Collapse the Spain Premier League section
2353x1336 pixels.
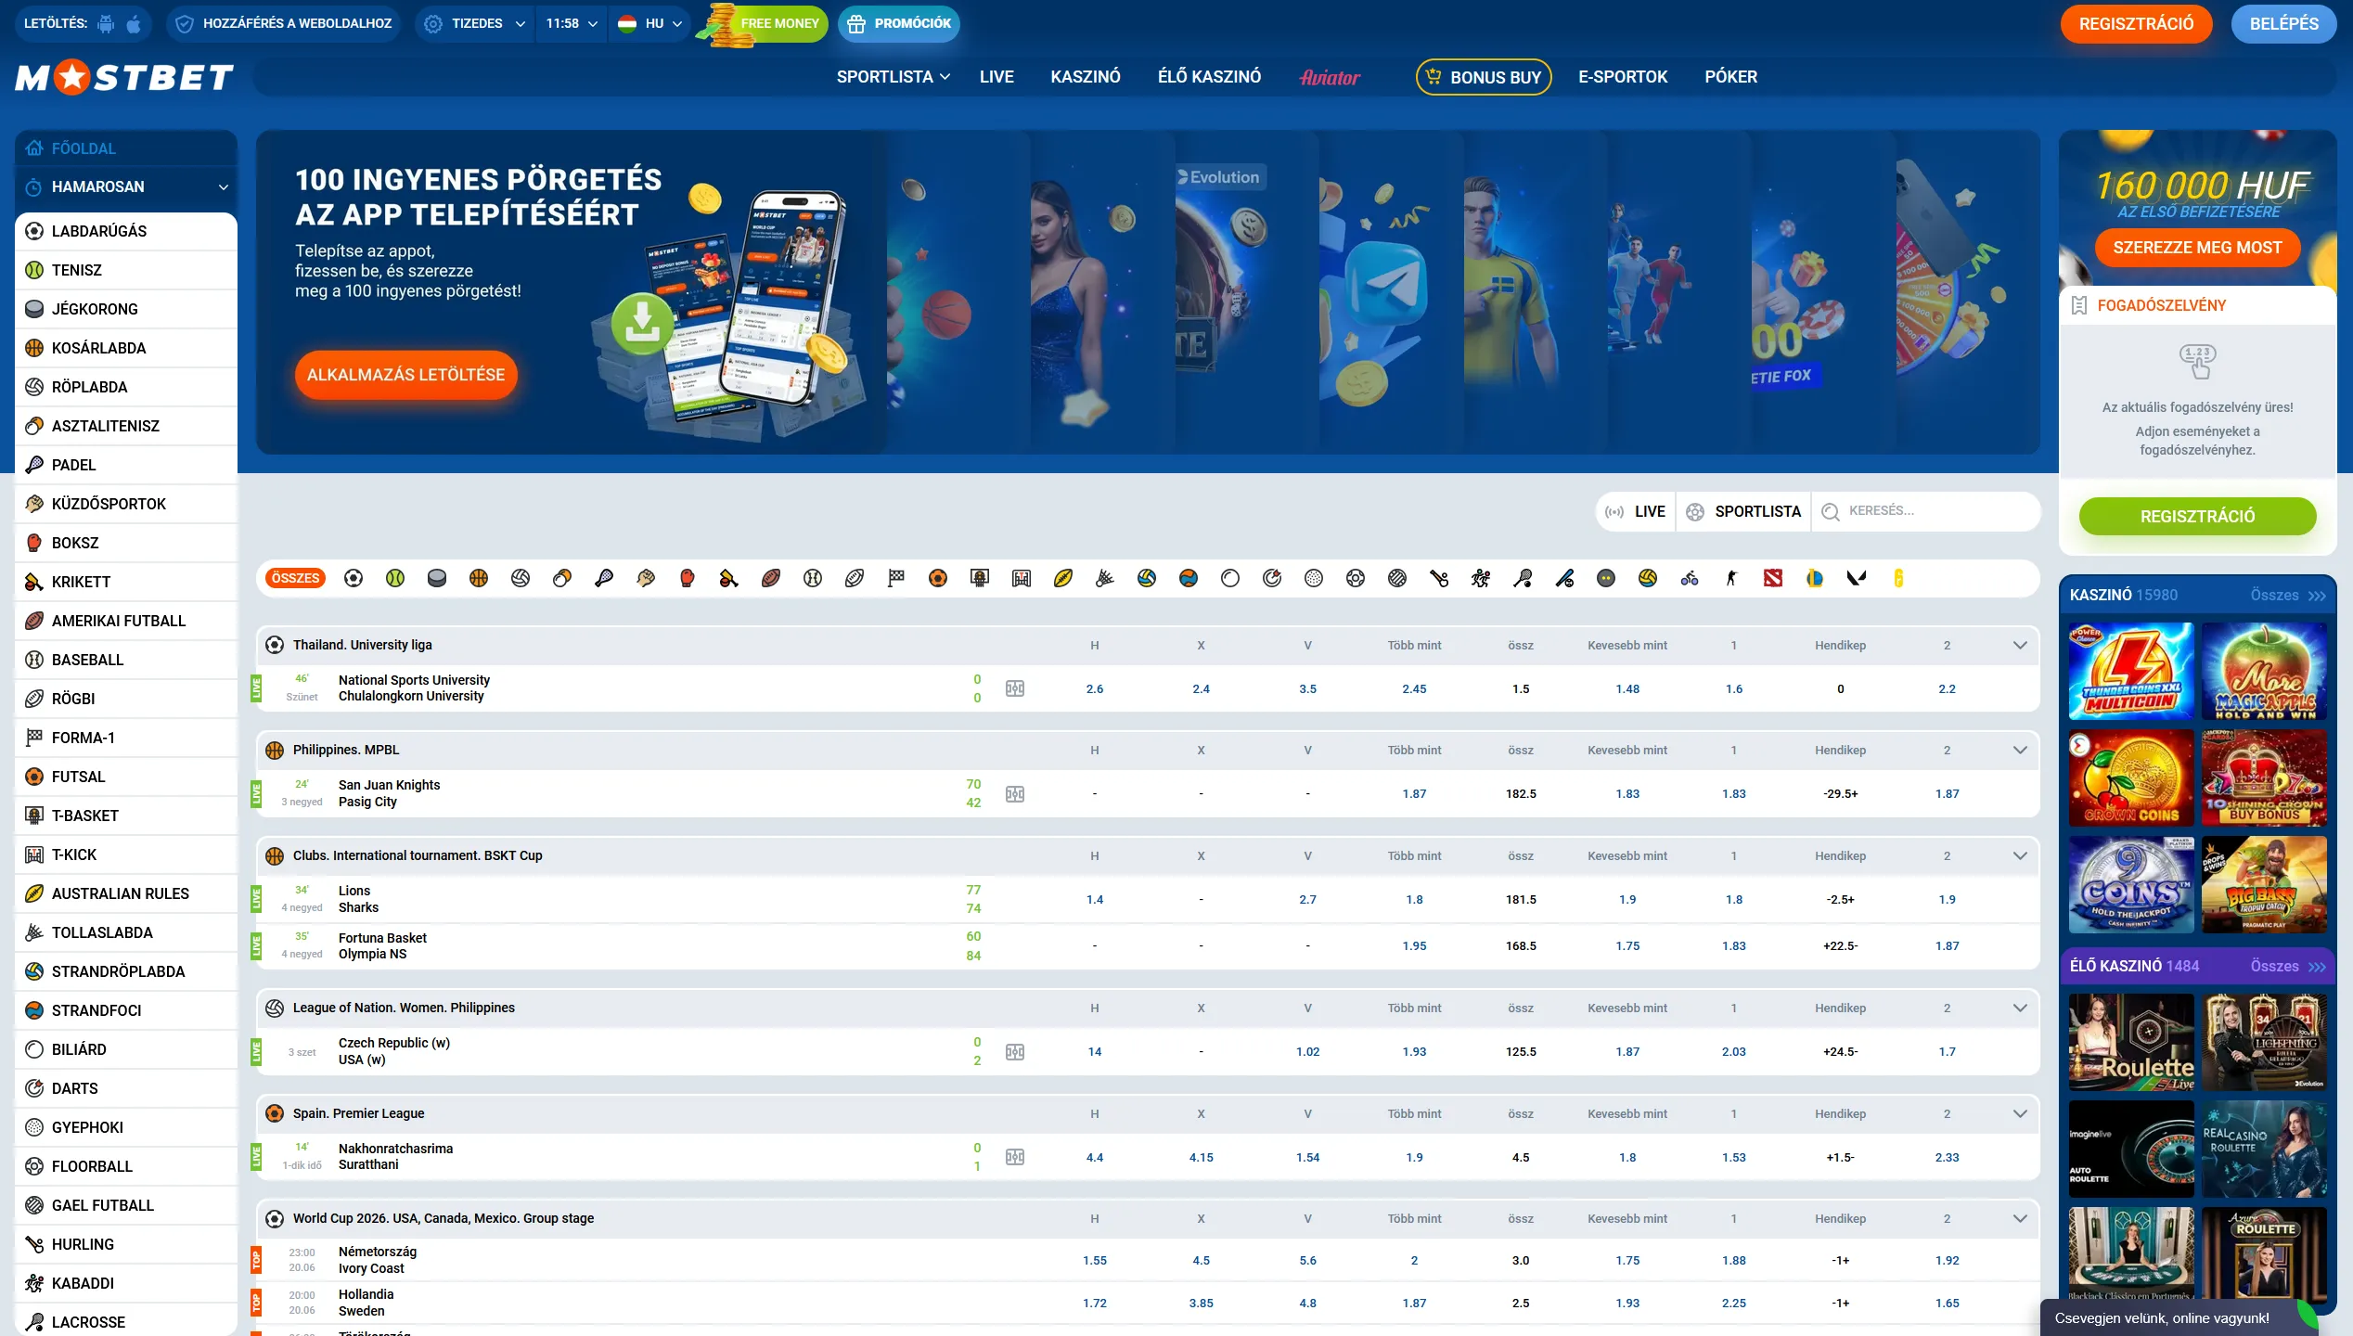(x=2020, y=1113)
